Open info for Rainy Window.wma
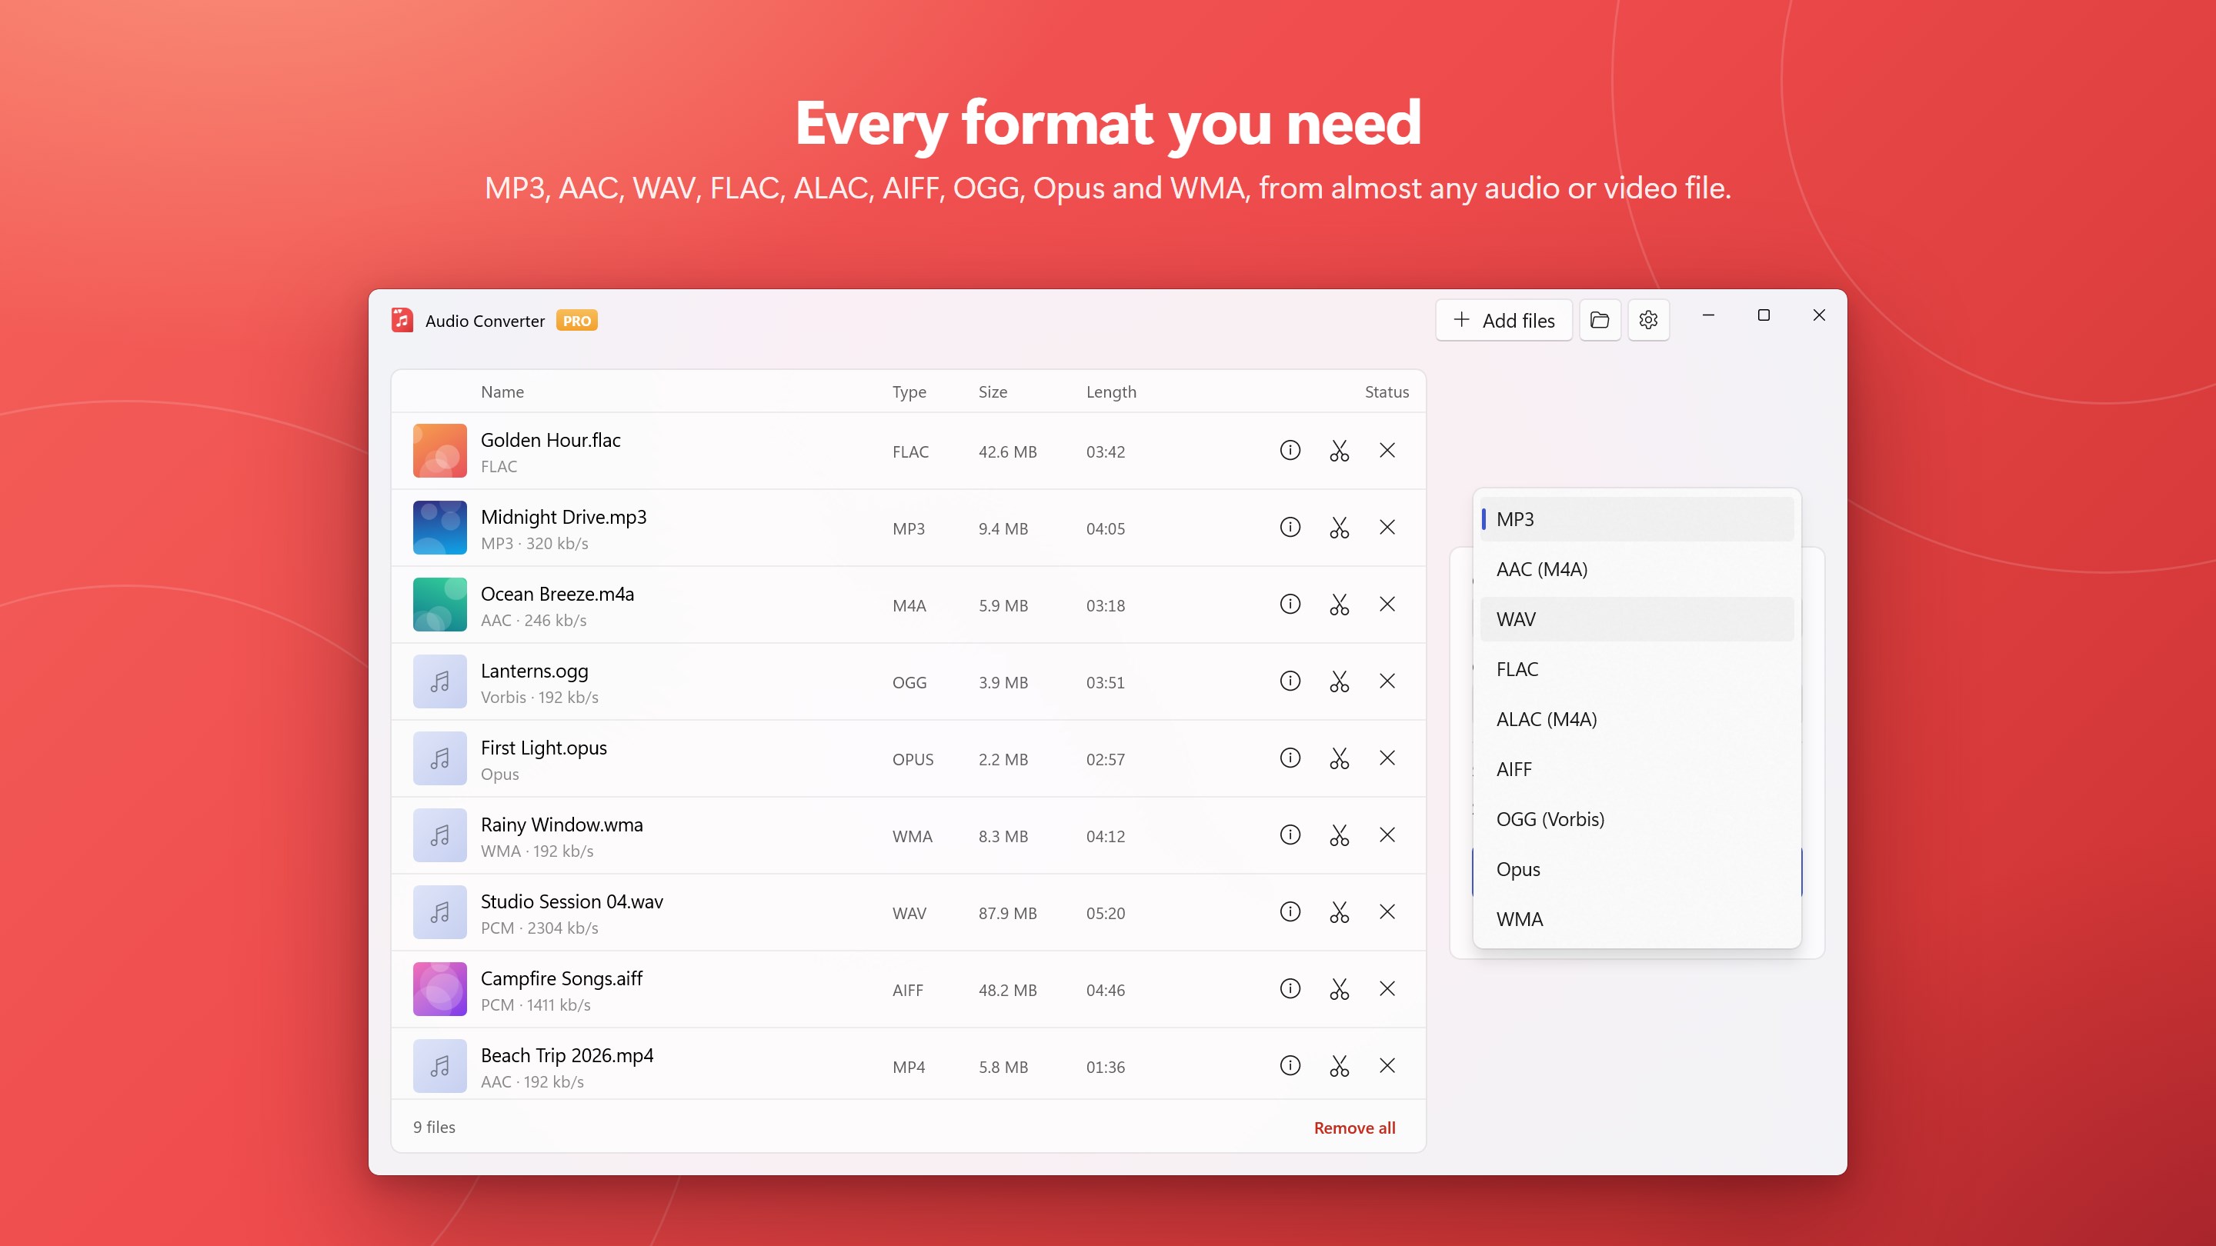Screen dimensions: 2216x1246 point(1290,835)
